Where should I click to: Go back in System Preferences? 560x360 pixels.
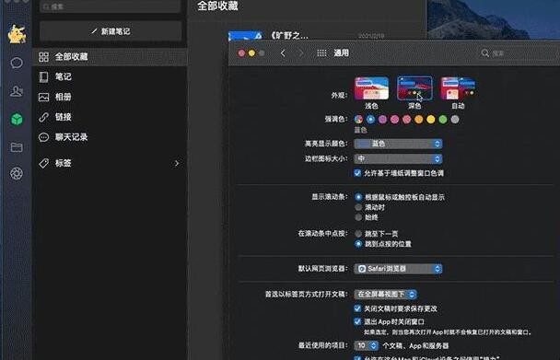pyautogui.click(x=283, y=53)
